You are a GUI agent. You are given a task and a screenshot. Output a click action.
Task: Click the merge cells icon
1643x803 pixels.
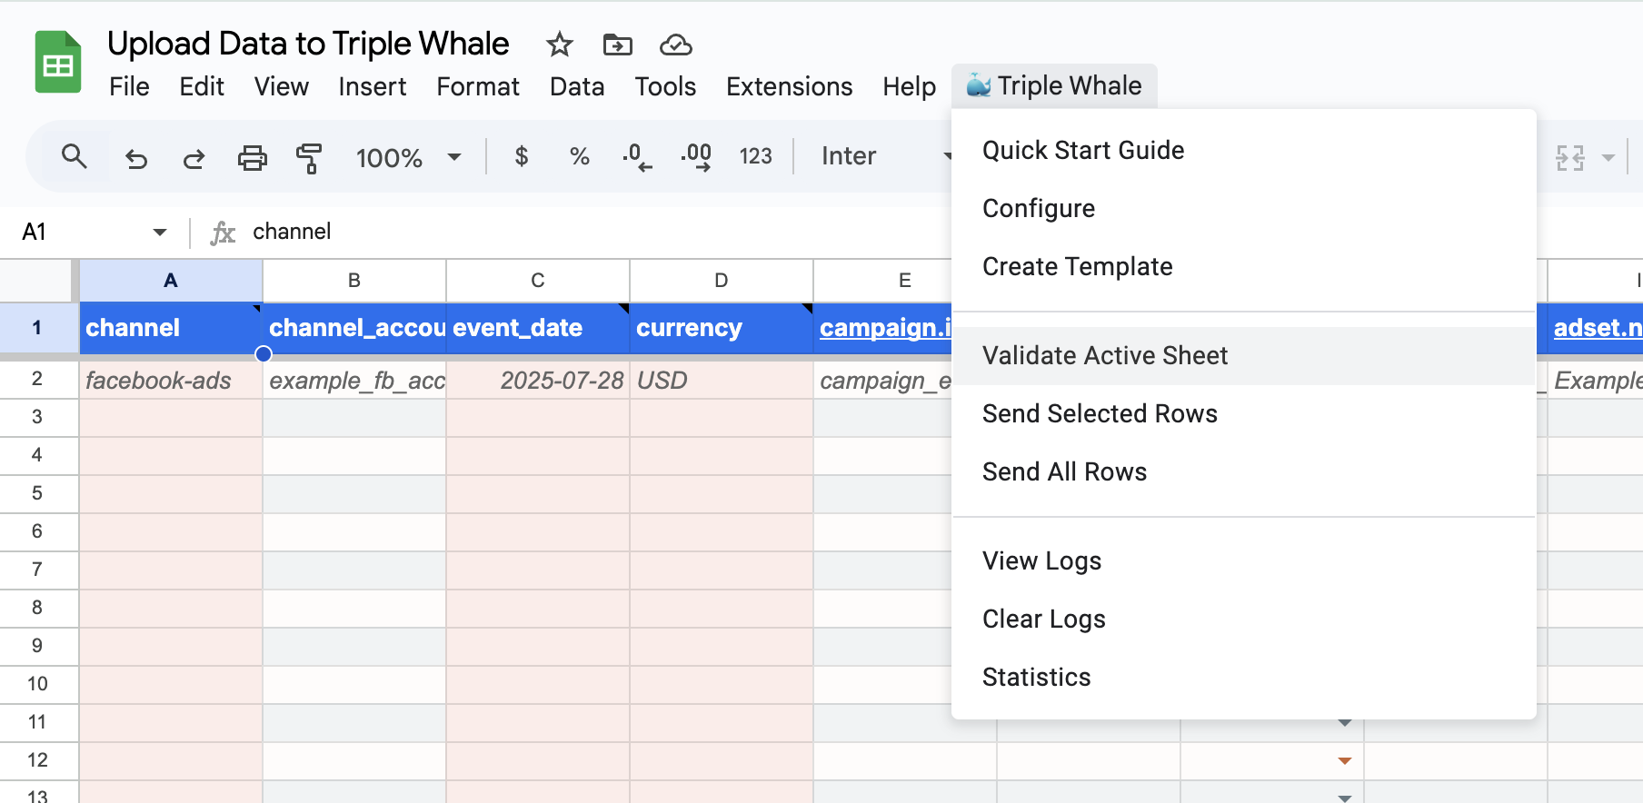(1569, 158)
